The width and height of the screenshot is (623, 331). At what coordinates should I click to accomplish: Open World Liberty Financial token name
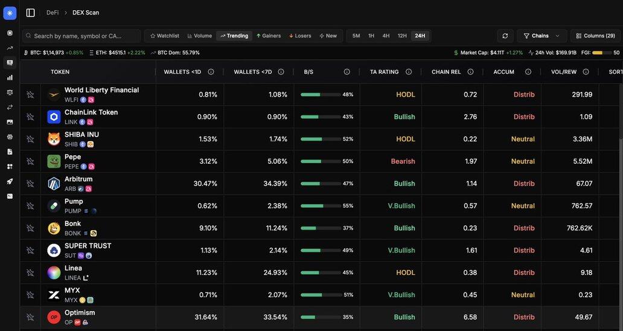[101, 90]
